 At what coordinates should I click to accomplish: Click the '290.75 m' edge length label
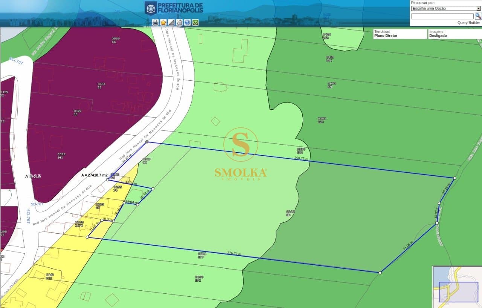301,159
